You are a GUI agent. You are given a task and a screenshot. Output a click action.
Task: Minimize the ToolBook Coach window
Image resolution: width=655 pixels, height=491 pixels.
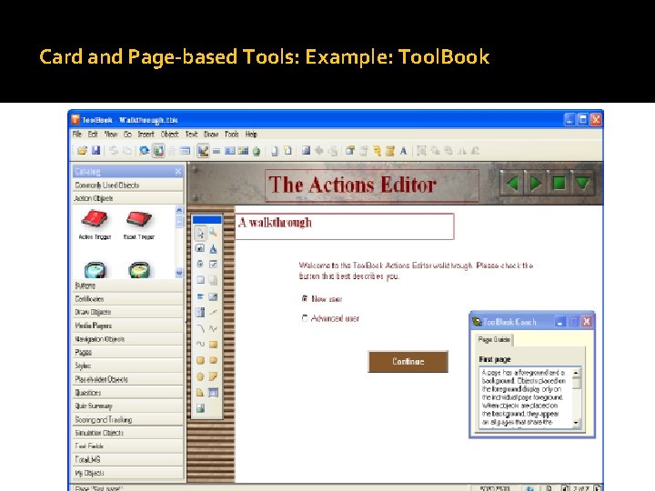(559, 322)
